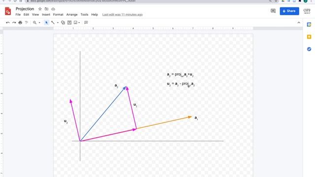
Task: Go to the Google Drawings home icon
Action: [8, 11]
